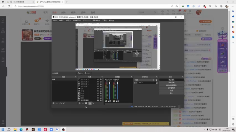Refresh the browser page
The width and height of the screenshot is (236, 132).
(x=9, y=6)
